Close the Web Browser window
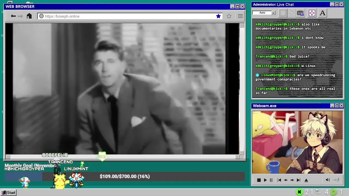349x196 pixels. 242,7
